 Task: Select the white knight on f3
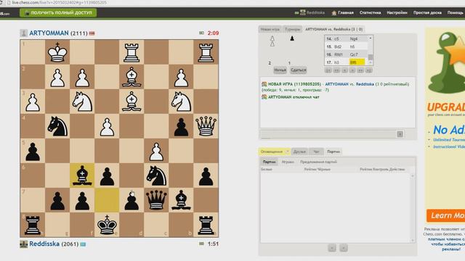tap(82, 101)
